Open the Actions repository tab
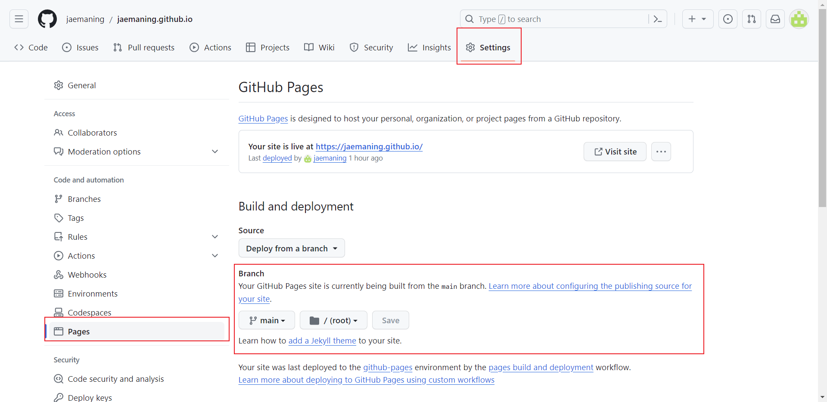Image resolution: width=827 pixels, height=402 pixels. [211, 47]
